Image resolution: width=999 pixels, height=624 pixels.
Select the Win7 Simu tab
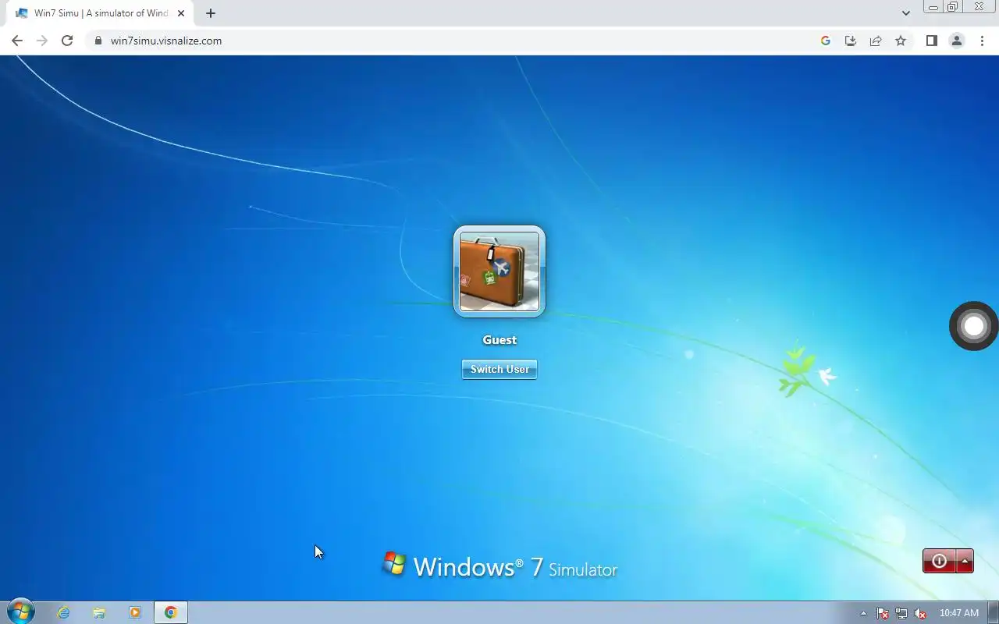pos(100,13)
